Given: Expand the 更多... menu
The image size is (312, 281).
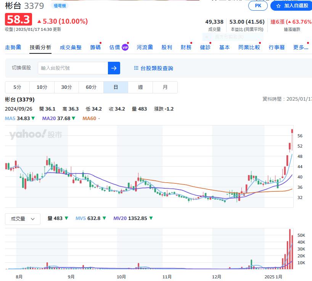Looking at the screenshot, I should pyautogui.click(x=301, y=47).
